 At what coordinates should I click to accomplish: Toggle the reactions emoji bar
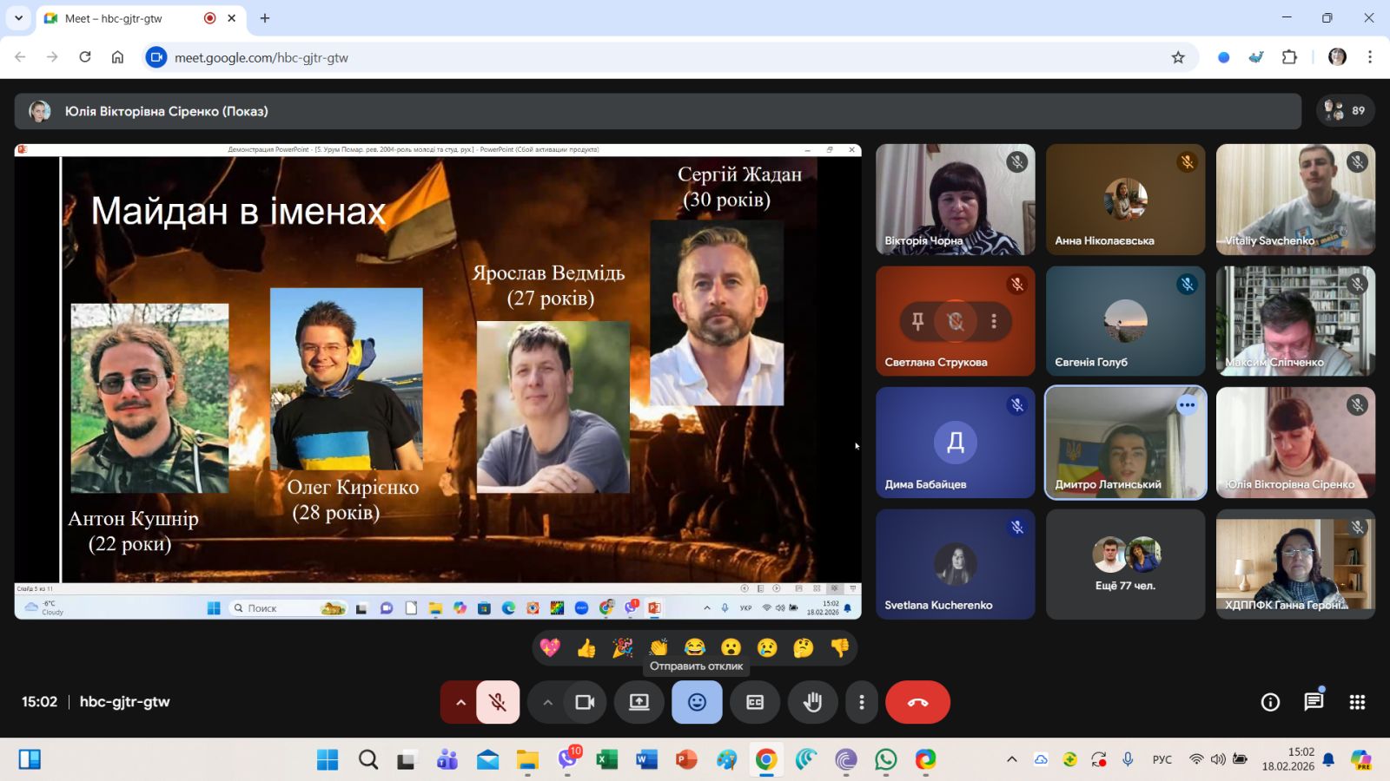tap(697, 702)
